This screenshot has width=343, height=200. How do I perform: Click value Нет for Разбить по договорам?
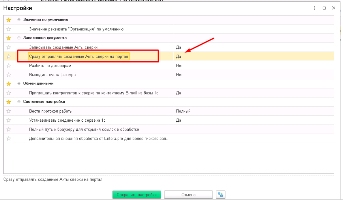coord(179,65)
